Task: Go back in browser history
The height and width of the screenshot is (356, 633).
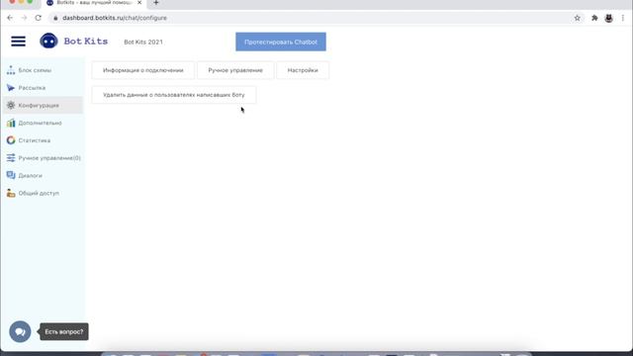Action: pos(10,18)
